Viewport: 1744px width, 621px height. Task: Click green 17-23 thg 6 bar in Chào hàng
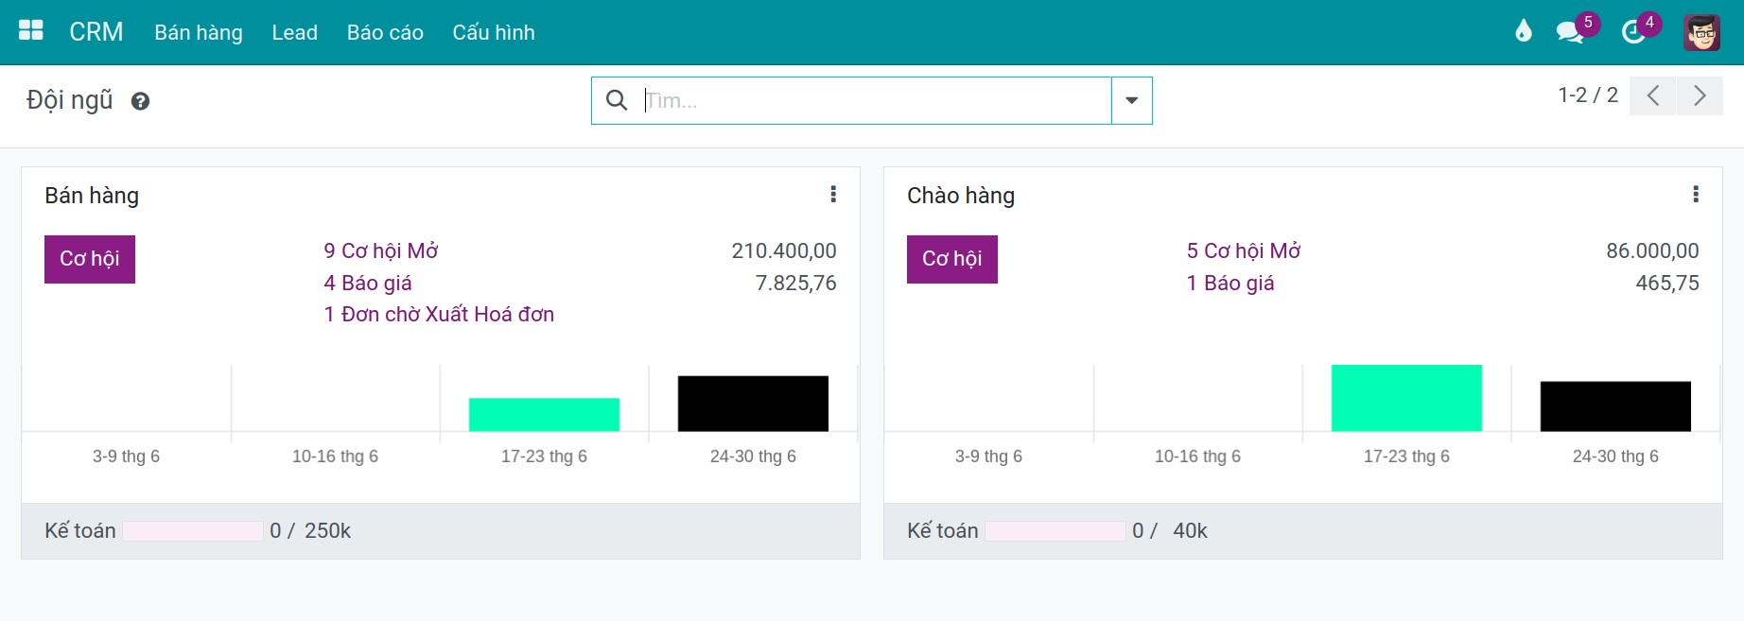[x=1406, y=398]
